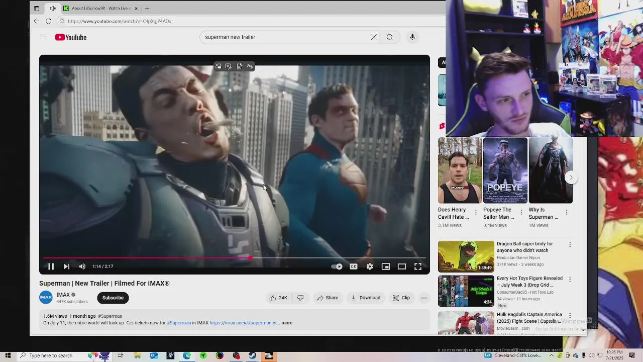Share the video
Viewport: 643px width, 362px height.
[x=327, y=298]
